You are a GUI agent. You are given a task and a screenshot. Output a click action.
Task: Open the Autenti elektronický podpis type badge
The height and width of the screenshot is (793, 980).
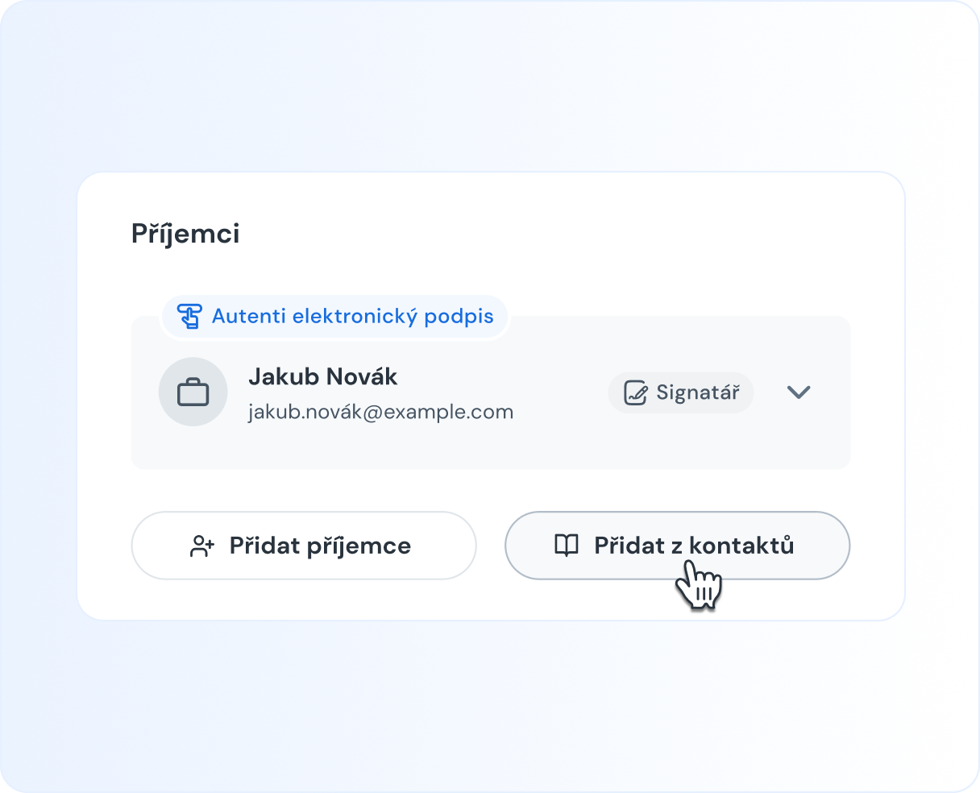pos(334,316)
